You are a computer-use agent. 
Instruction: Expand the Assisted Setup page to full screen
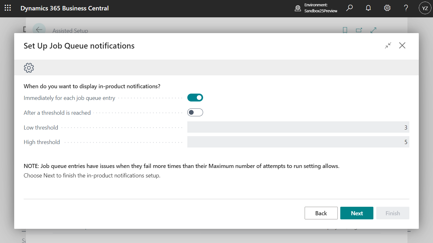[x=373, y=30]
